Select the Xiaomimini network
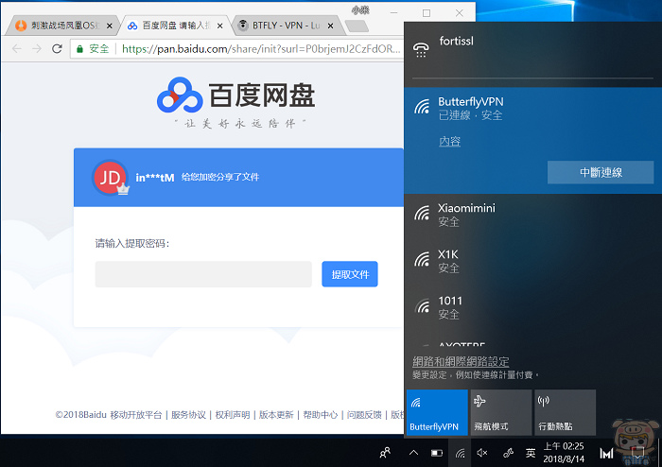662x467 pixels. 532,216
